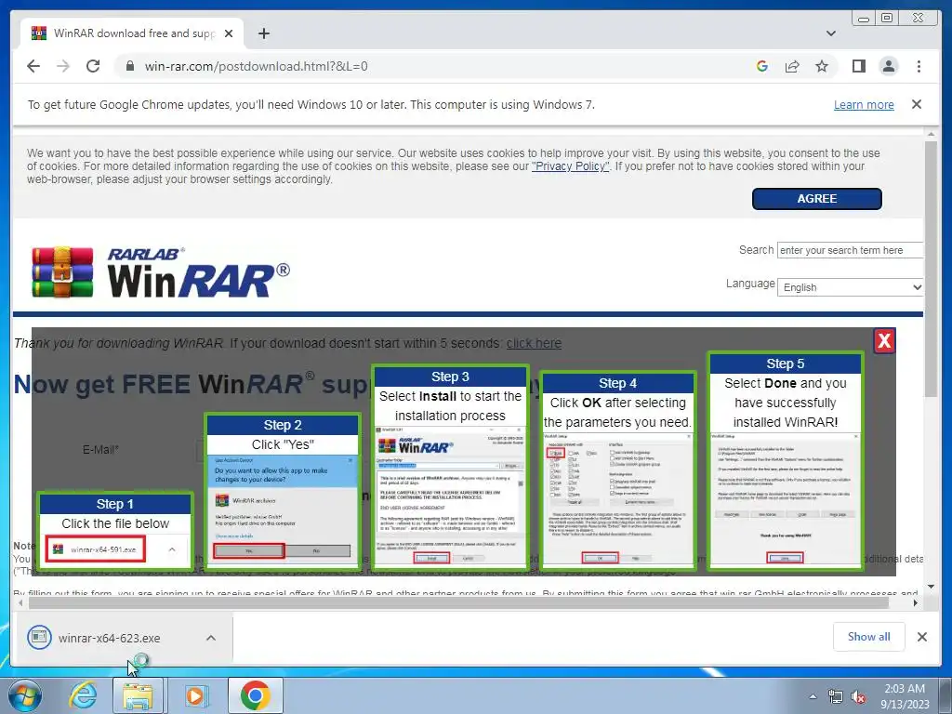Image resolution: width=952 pixels, height=714 pixels.
Task: Click the AGREE cookies button
Action: click(817, 199)
